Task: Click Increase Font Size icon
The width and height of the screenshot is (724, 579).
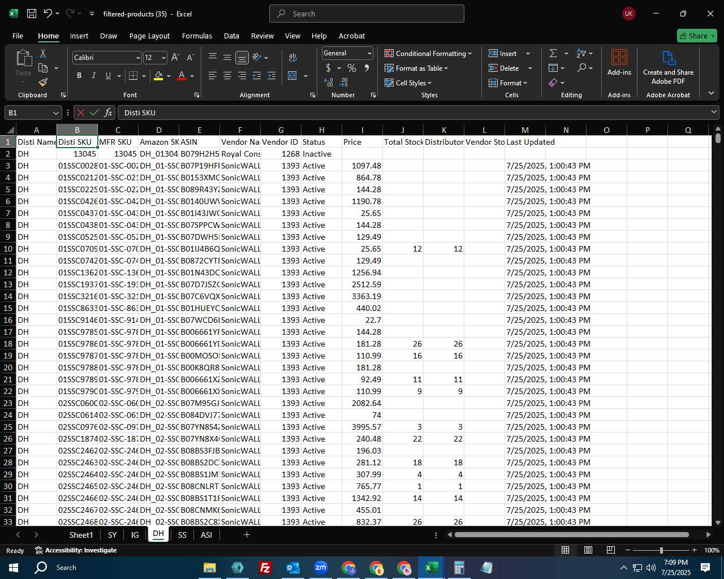Action: coord(175,58)
